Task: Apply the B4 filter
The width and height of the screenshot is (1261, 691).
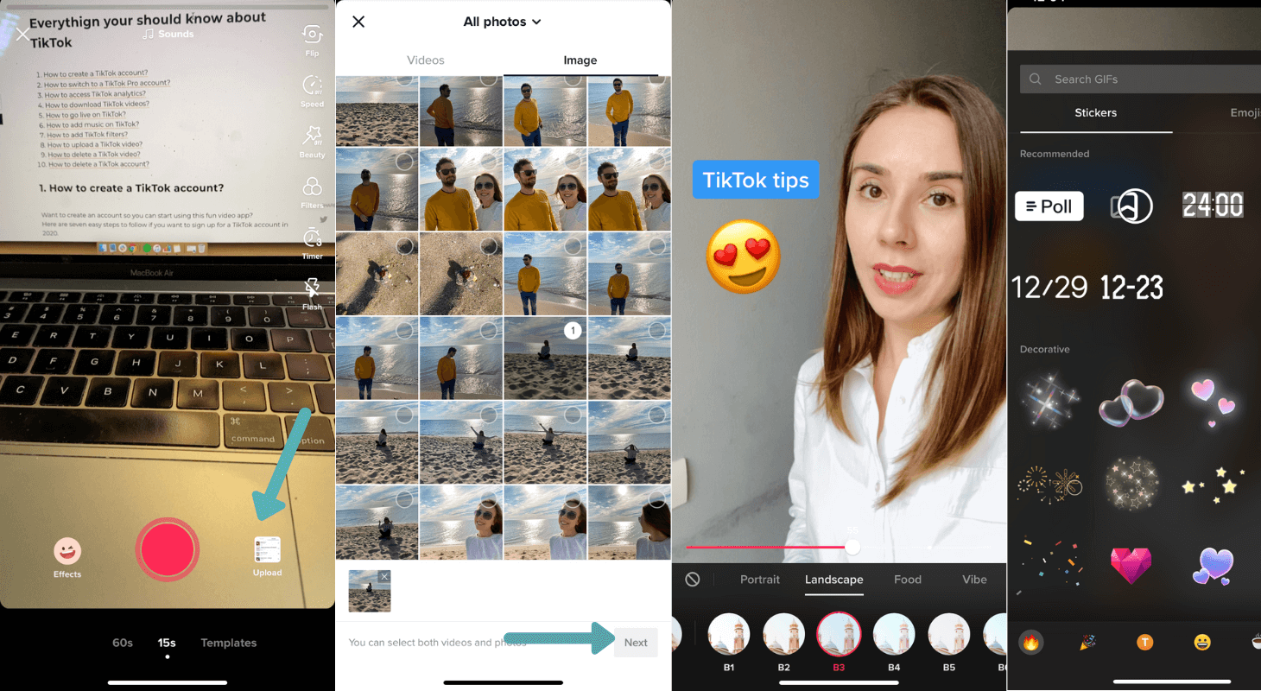Action: click(894, 636)
